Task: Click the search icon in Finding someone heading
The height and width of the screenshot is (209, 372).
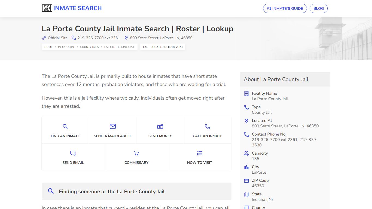Action: point(51,191)
